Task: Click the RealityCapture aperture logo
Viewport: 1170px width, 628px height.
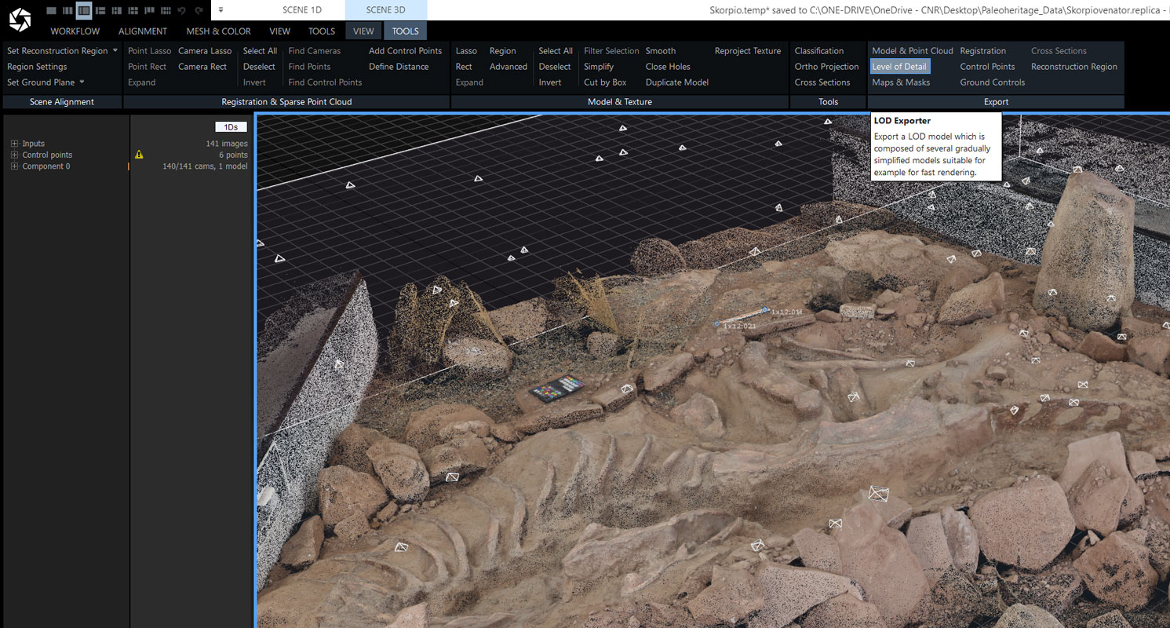Action: (x=20, y=20)
